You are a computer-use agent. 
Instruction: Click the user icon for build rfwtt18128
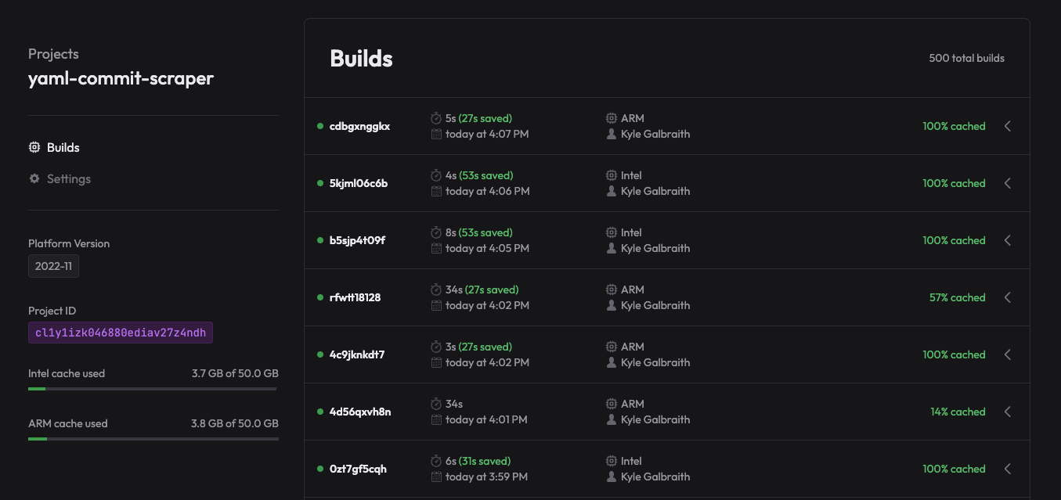(612, 305)
